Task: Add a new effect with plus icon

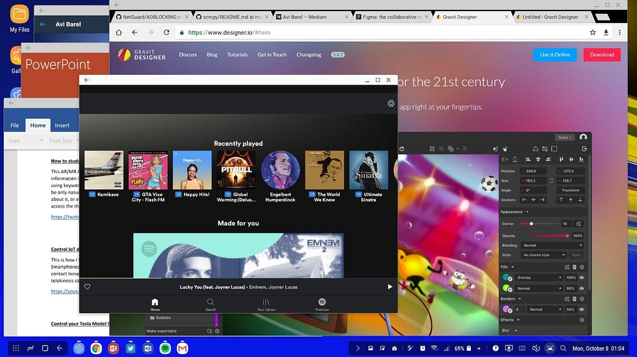Action: coord(582,320)
